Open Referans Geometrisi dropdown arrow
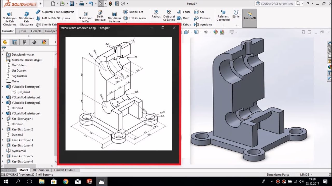The image size is (332, 186). (x=223, y=25)
